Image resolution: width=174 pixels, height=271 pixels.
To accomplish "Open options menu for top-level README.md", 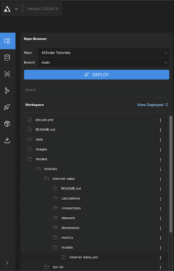I will click(161, 130).
